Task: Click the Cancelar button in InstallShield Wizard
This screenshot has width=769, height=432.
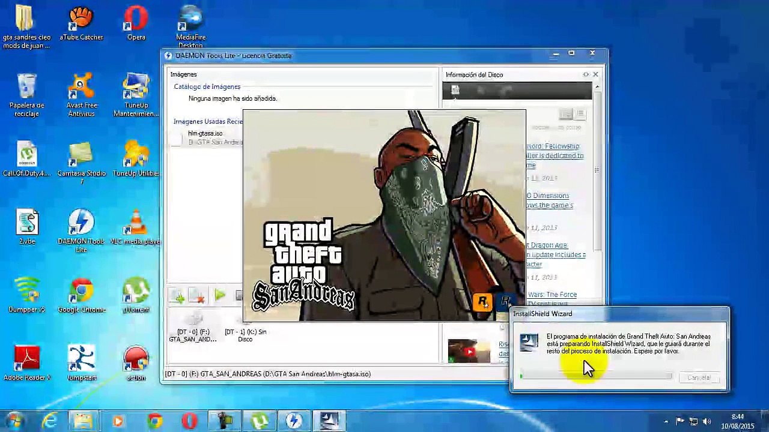Action: (x=699, y=377)
